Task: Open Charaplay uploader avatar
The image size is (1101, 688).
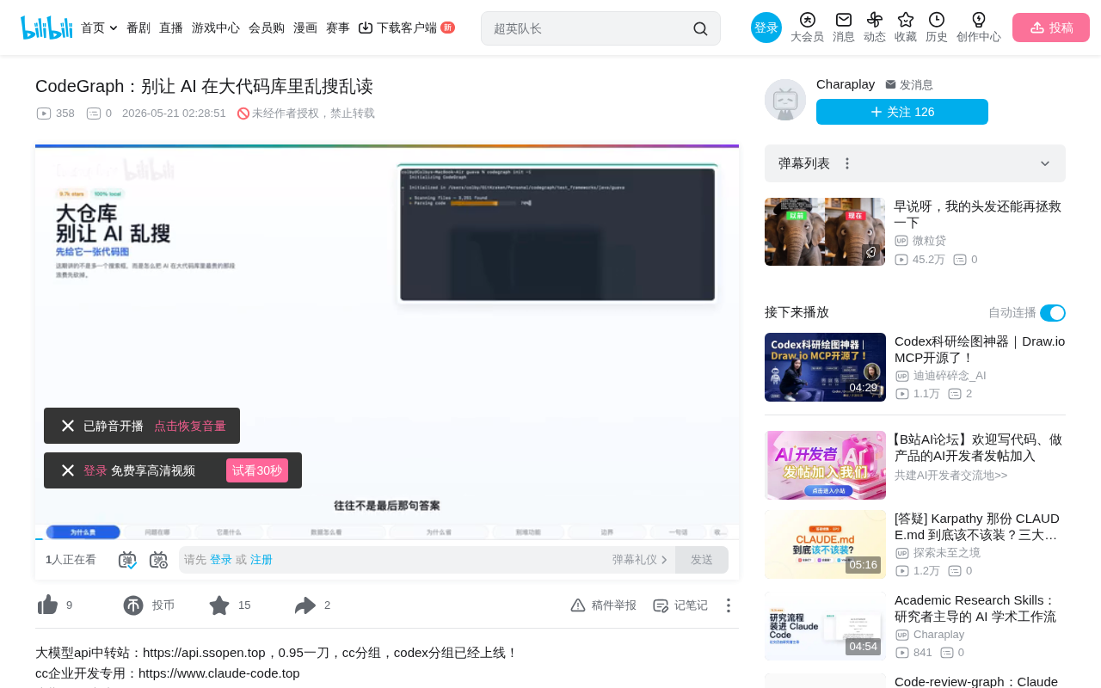Action: 785,100
